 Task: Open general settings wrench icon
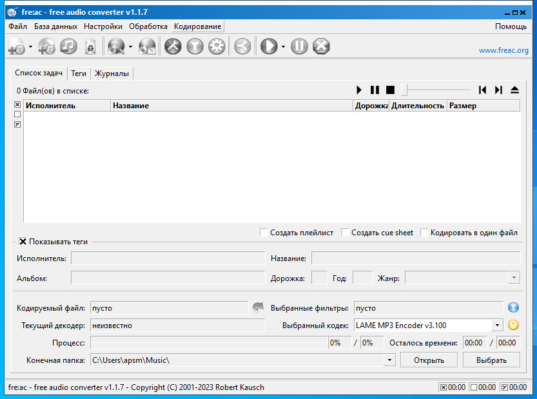(x=173, y=46)
